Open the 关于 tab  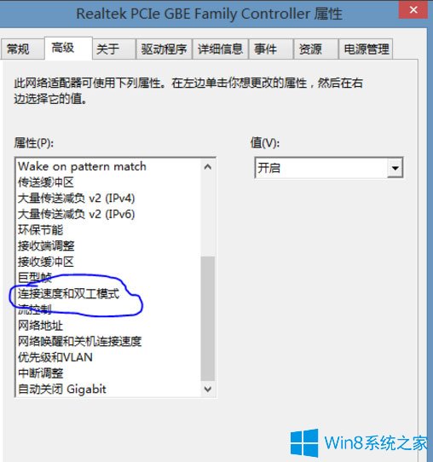click(x=113, y=49)
